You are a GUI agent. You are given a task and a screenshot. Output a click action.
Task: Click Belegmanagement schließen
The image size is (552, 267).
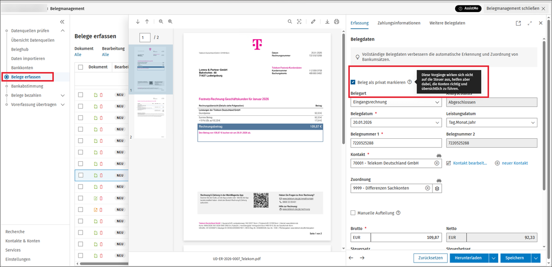[516, 9]
